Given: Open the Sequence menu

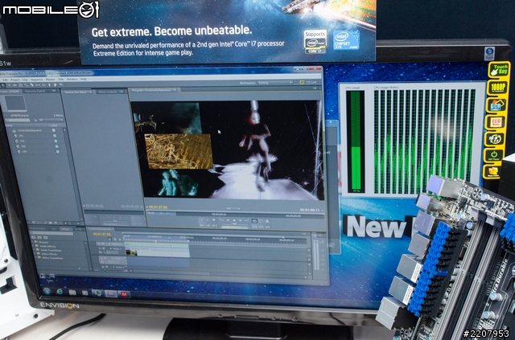Looking at the screenshot, I should coord(37,80).
